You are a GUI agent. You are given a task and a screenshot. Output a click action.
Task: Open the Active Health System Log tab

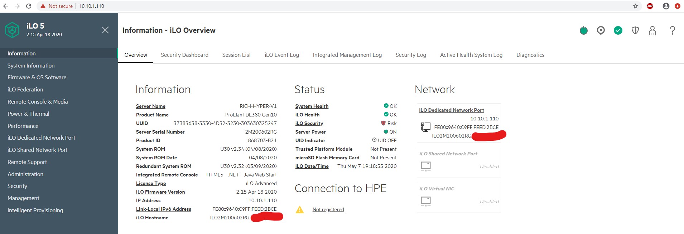click(x=471, y=55)
